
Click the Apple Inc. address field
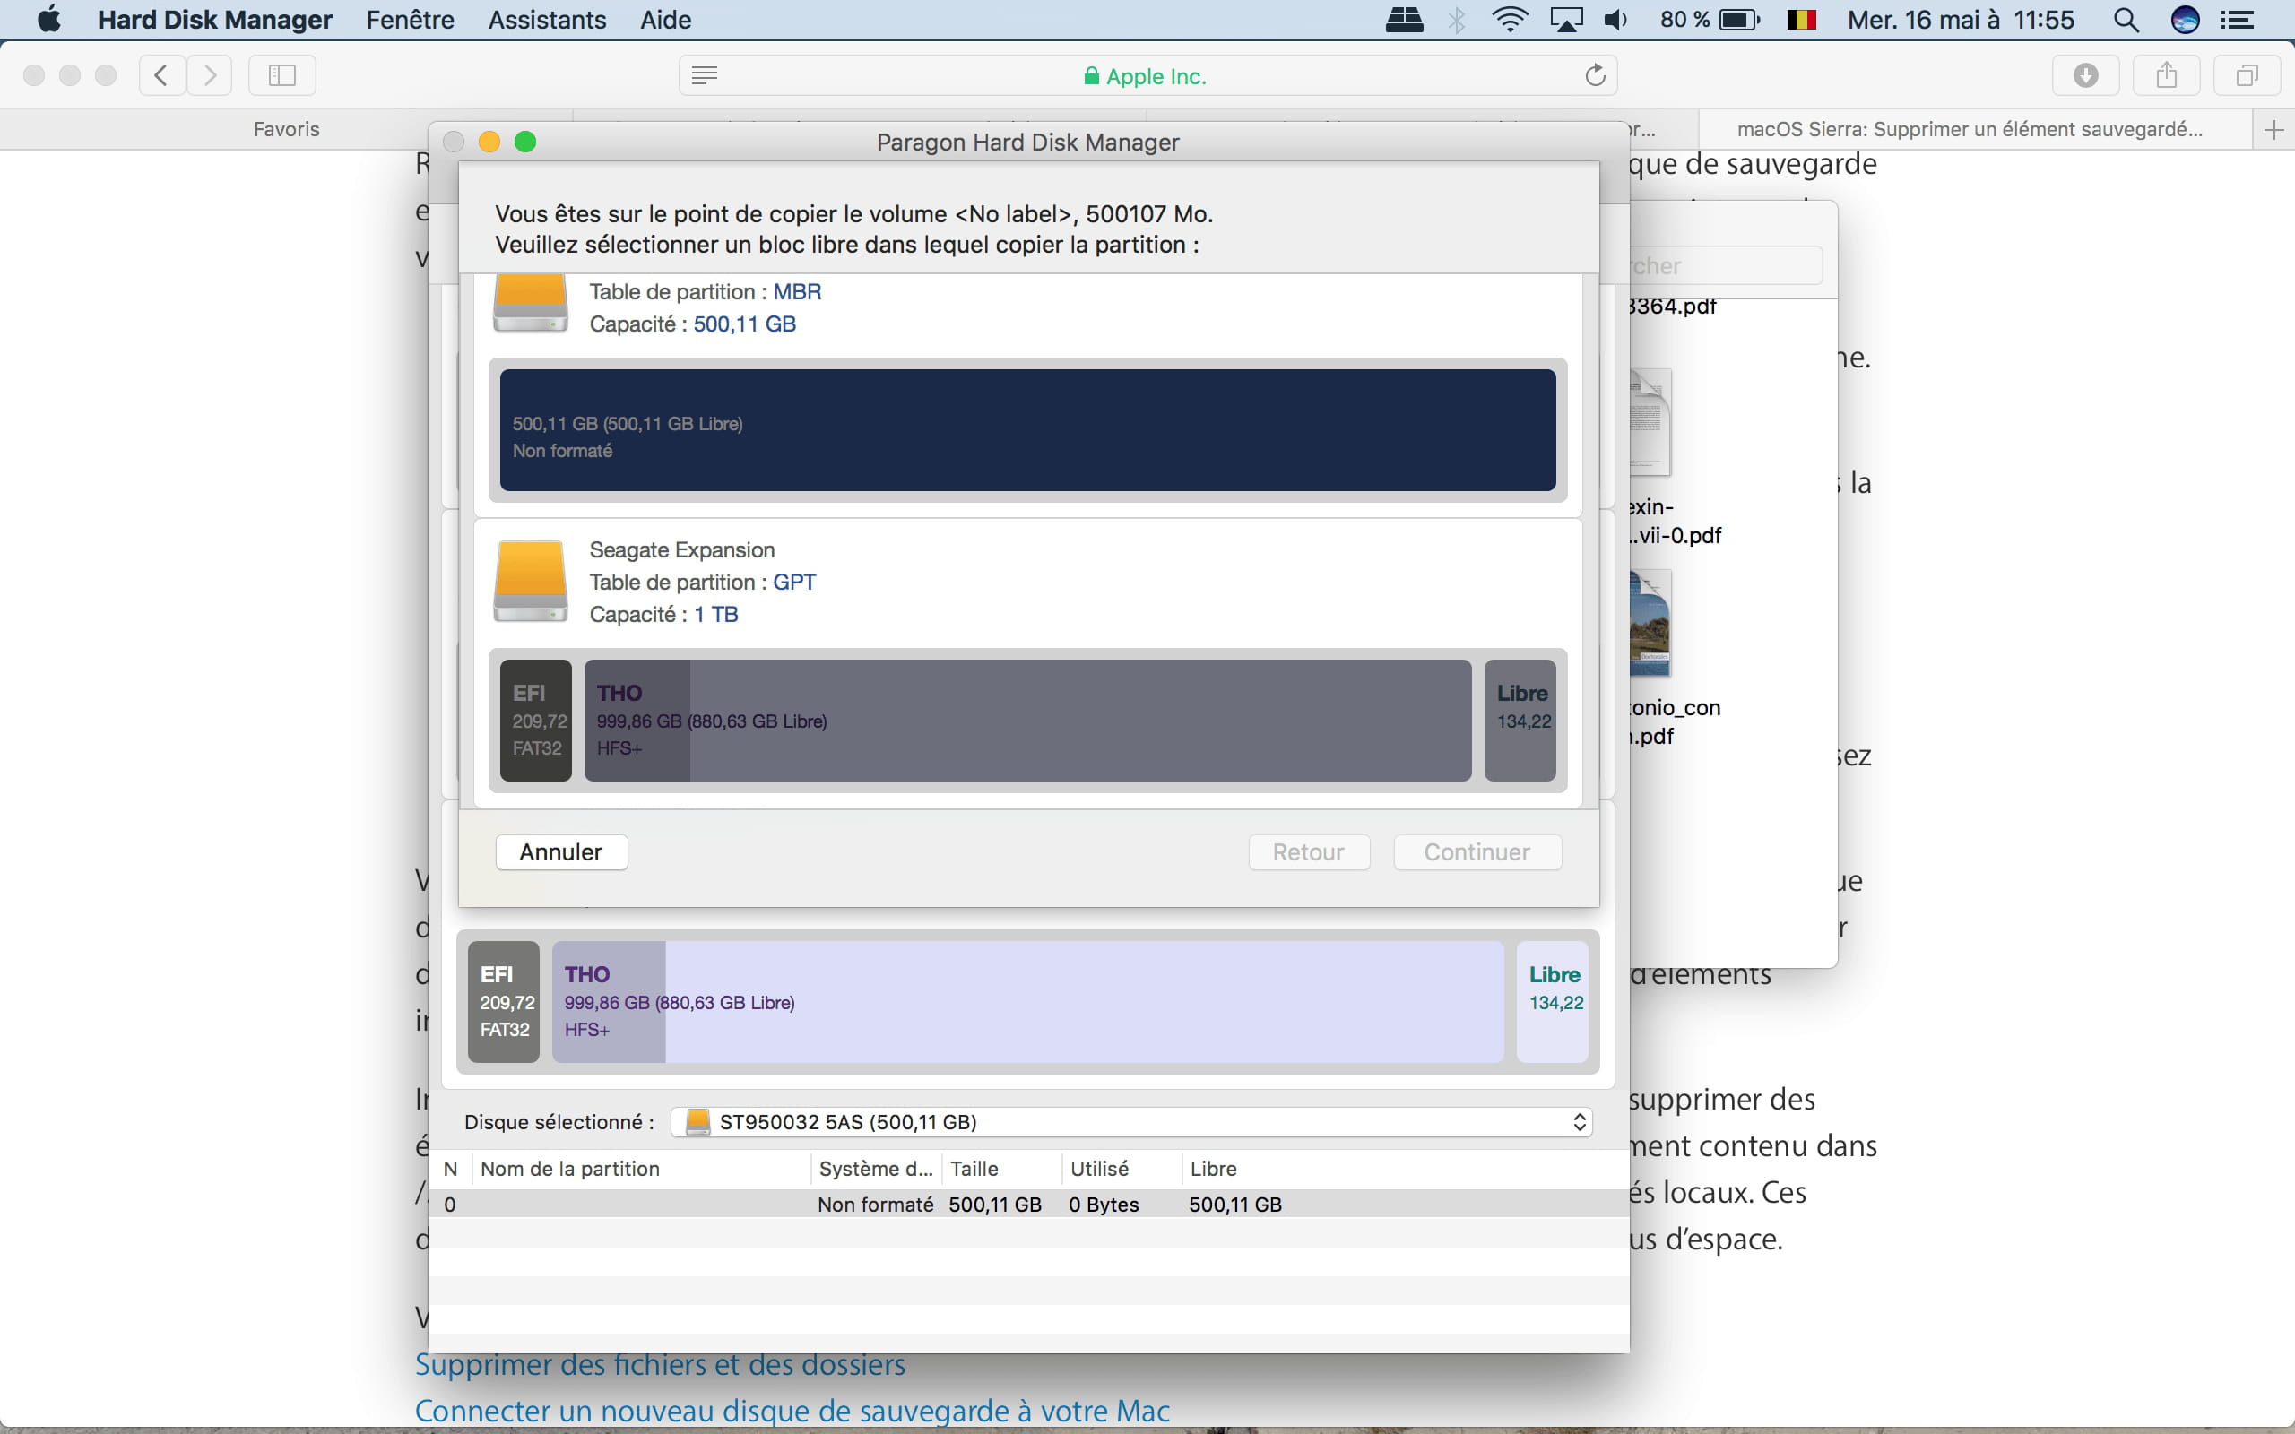[x=1147, y=76]
